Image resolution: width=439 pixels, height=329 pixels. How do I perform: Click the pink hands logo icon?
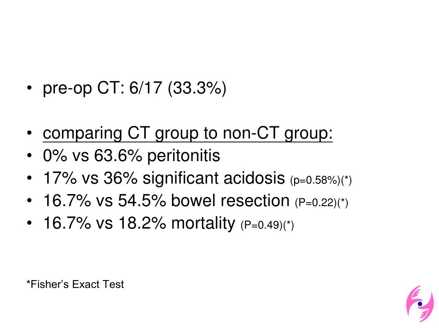click(420, 303)
